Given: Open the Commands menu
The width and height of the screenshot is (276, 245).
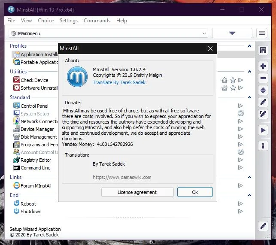Looking at the screenshot, I should (x=97, y=21).
